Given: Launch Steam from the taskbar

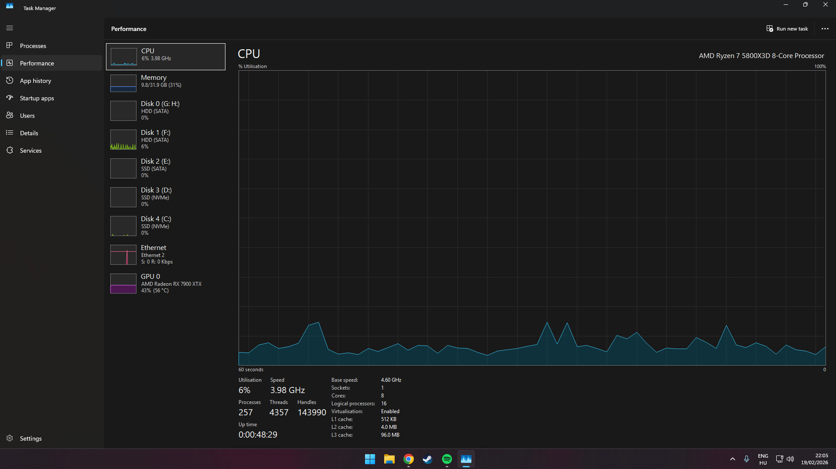Looking at the screenshot, I should click(x=427, y=459).
